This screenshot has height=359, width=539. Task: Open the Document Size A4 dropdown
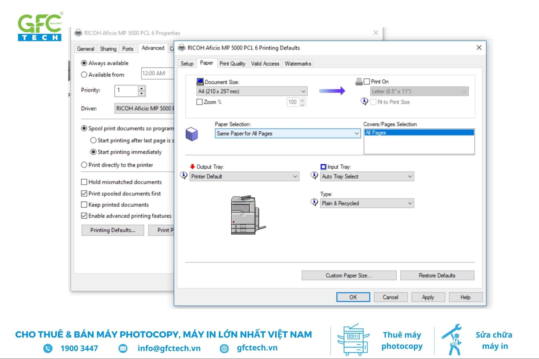(252, 91)
